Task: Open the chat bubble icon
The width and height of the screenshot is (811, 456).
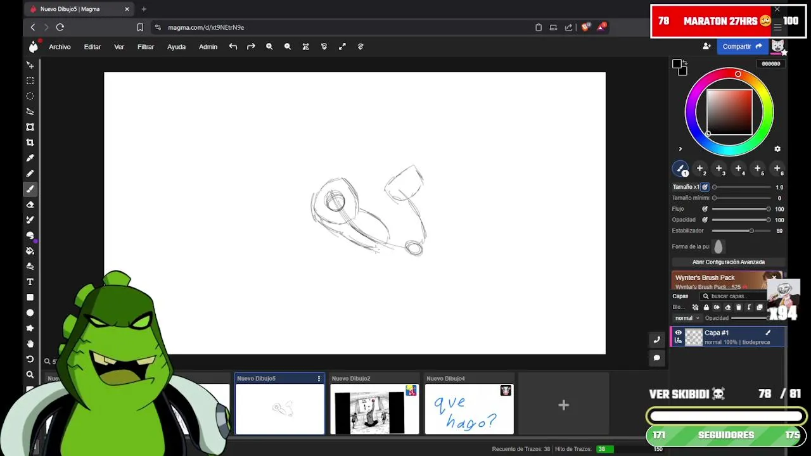Action: tap(657, 358)
